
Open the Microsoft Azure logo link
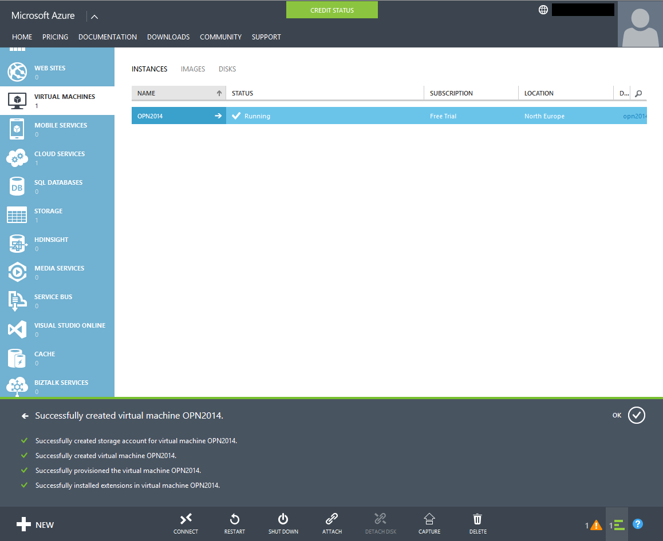coord(43,15)
